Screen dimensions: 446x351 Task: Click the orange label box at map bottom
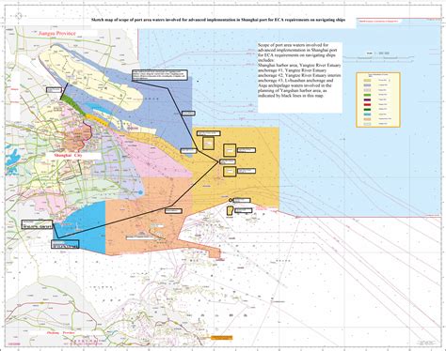click(x=221, y=338)
